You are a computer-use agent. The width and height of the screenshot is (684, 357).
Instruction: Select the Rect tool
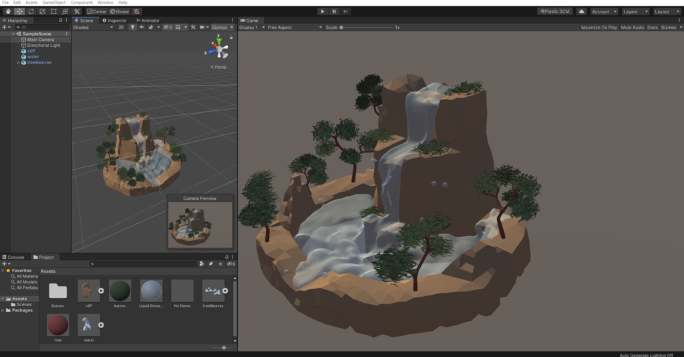click(53, 11)
